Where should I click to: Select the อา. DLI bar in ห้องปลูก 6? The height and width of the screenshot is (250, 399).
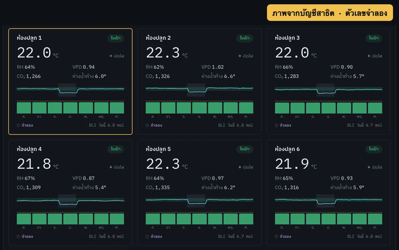point(297,219)
